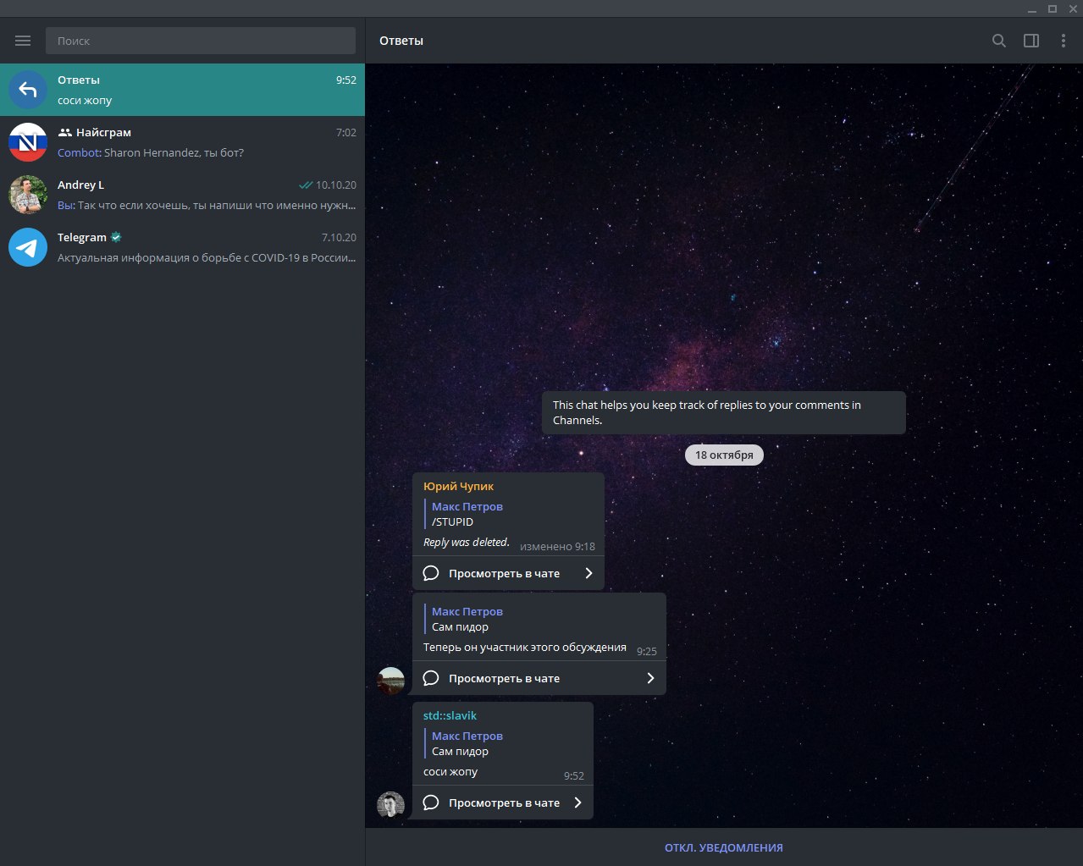View 9:25 message in chat
This screenshot has width=1083, height=866.
coord(539,678)
